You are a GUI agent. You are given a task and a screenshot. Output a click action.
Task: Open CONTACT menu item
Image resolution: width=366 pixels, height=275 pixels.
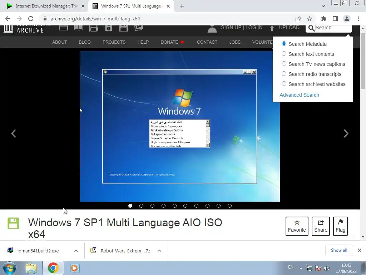point(207,42)
